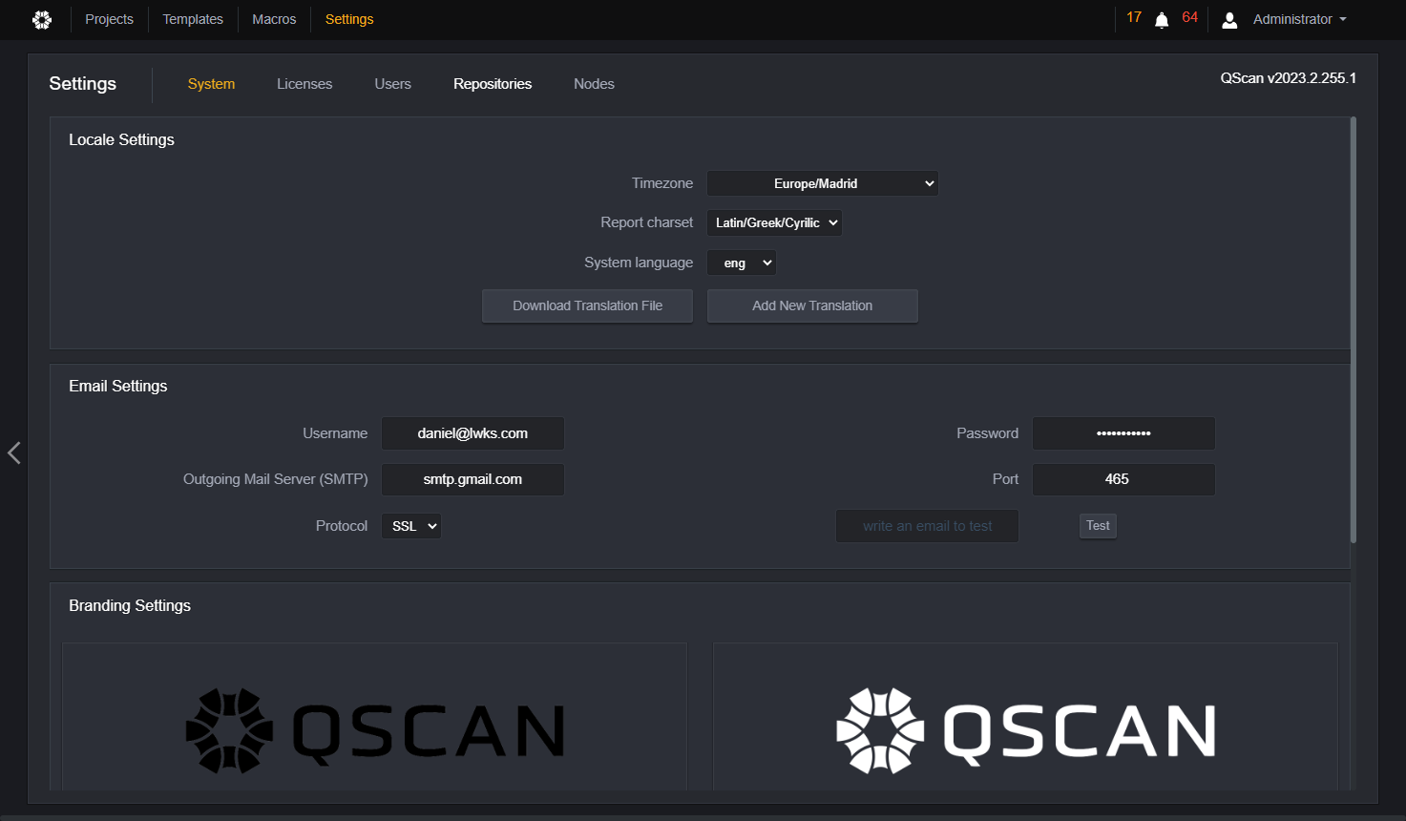
Task: Open the Macros menu
Action: [x=274, y=19]
